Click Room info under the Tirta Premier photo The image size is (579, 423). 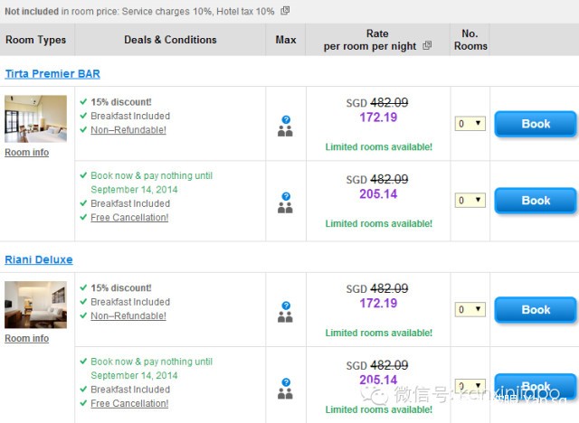27,153
